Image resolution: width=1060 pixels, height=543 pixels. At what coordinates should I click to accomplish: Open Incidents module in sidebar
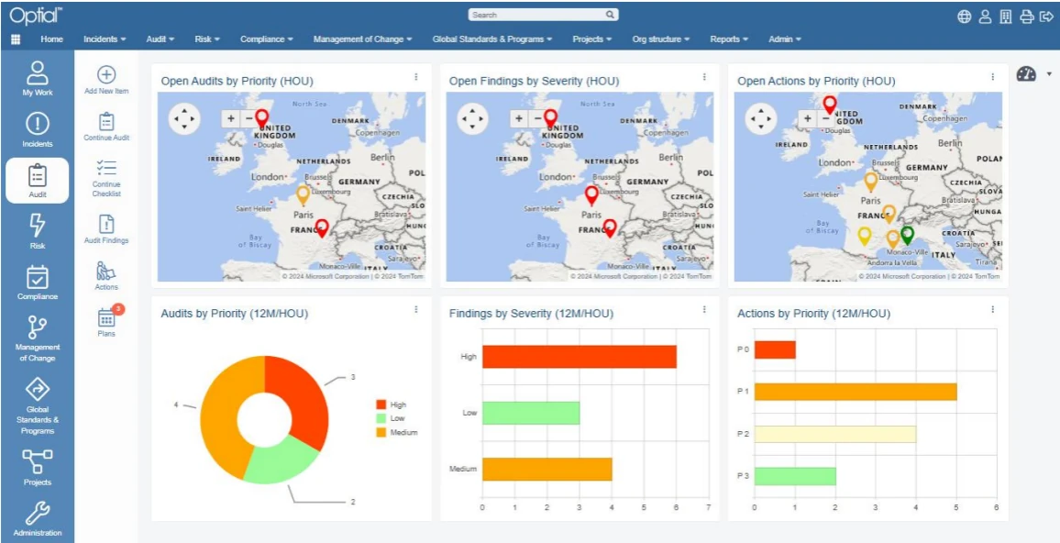pos(38,129)
